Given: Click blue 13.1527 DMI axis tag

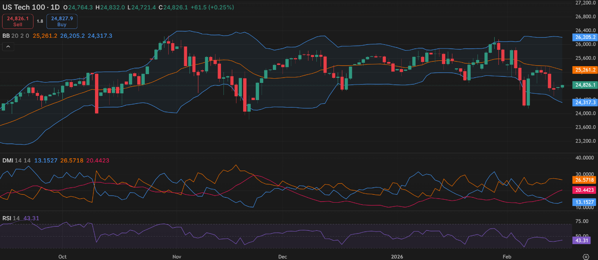Looking at the screenshot, I should (585, 202).
